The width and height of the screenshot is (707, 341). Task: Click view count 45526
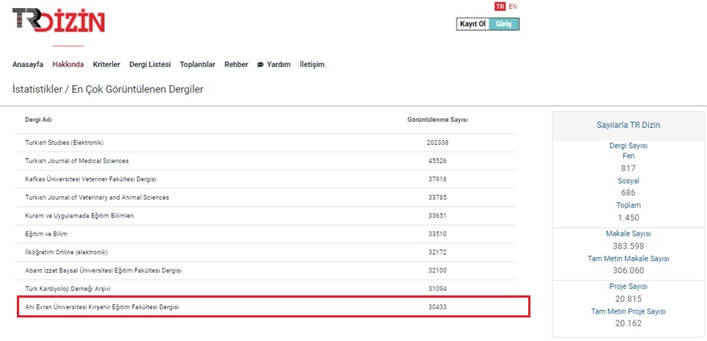(x=437, y=161)
